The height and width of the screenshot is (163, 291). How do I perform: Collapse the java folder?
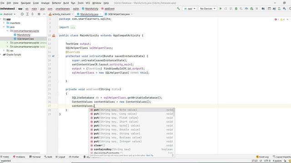click(x=4, y=27)
